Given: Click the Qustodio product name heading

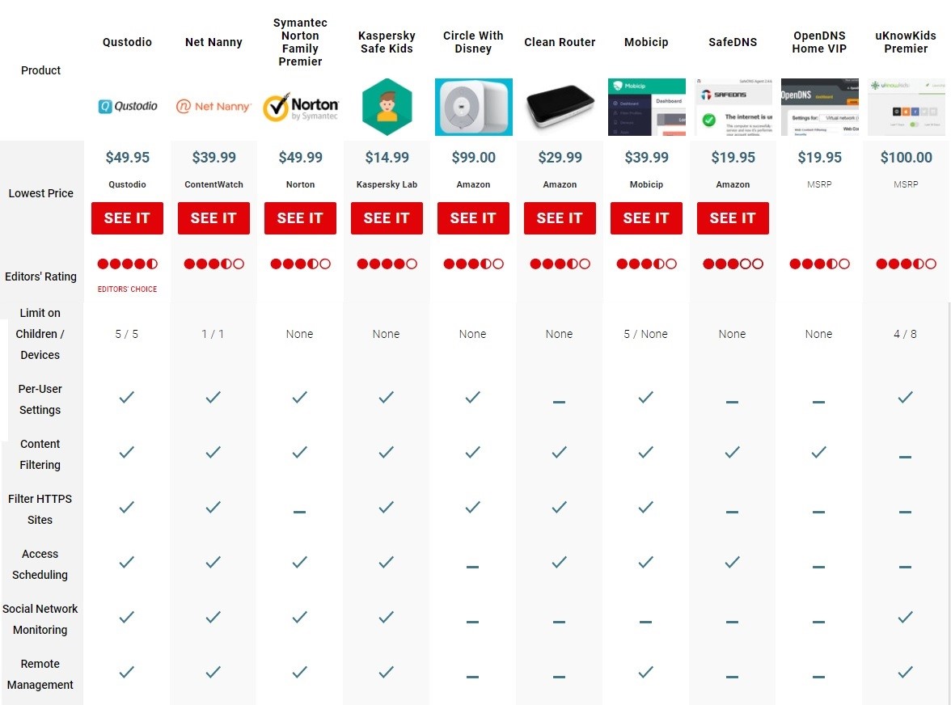Looking at the screenshot, I should pos(128,42).
